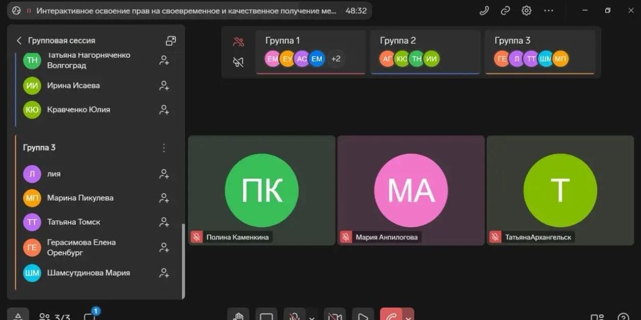641x320 pixels.
Task: Select the Группа 1 tab
Action: [311, 52]
